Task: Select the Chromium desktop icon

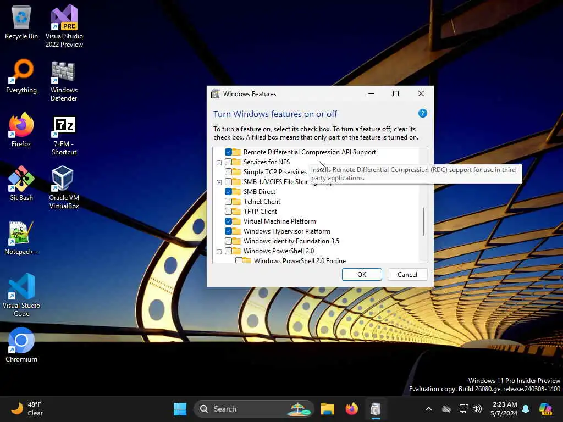Action: (x=21, y=345)
